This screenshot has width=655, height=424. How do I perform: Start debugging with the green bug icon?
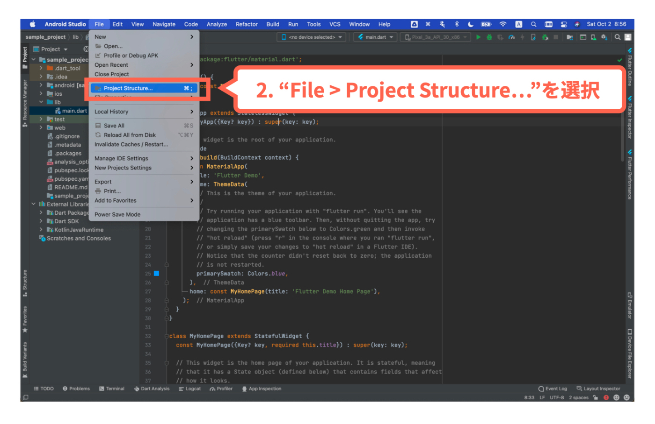click(x=489, y=37)
